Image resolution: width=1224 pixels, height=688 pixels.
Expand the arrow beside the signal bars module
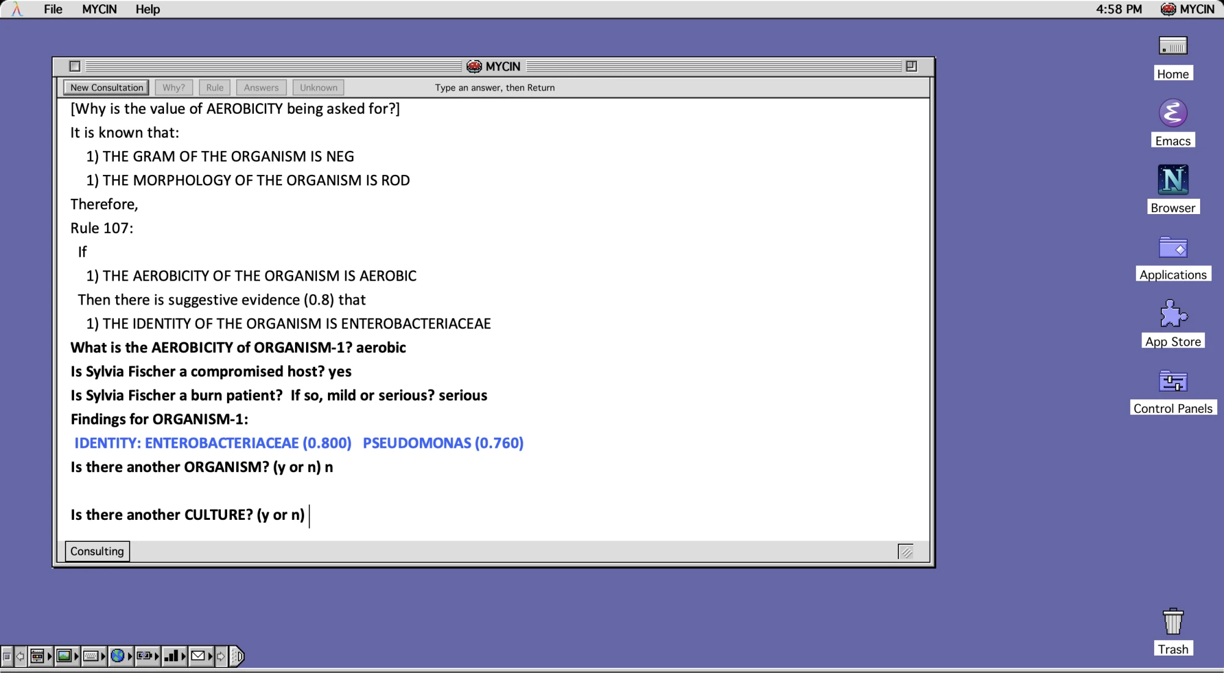(183, 656)
